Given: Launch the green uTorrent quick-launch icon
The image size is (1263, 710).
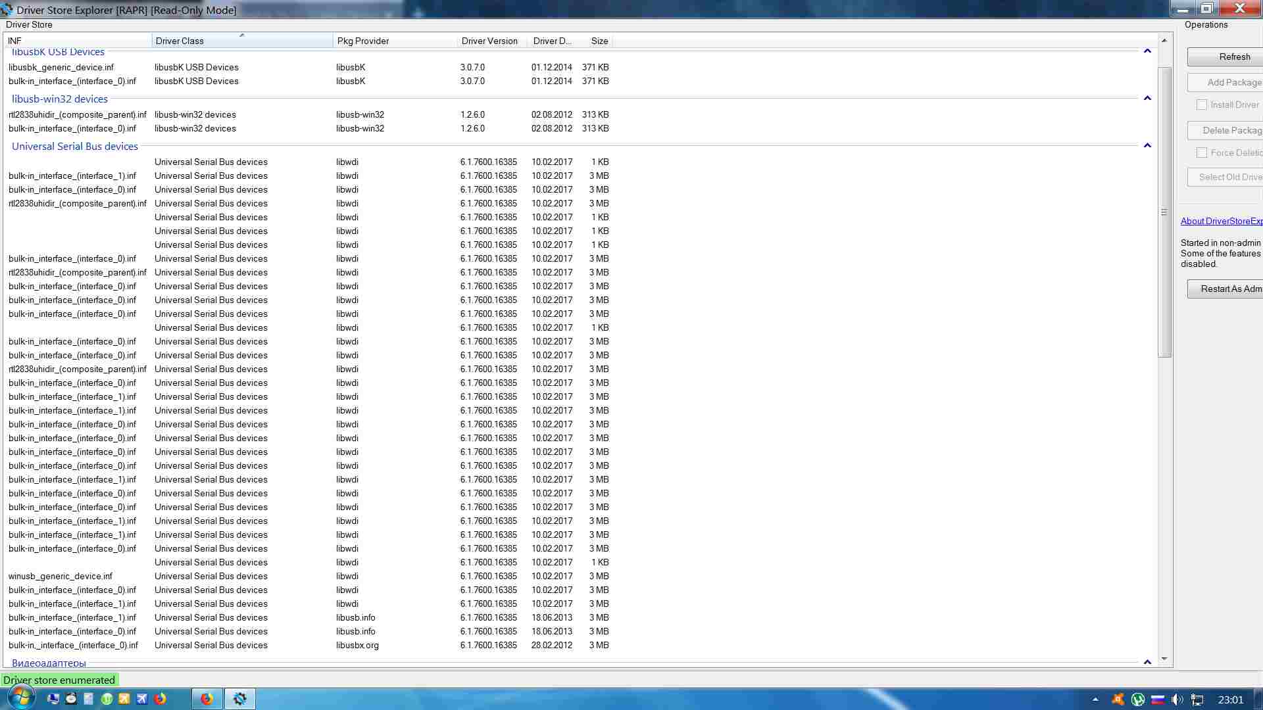Looking at the screenshot, I should (x=107, y=699).
